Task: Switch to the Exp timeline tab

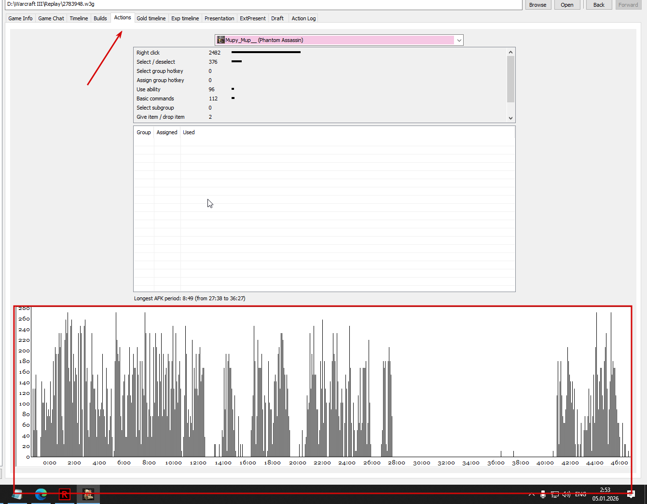Action: [185, 18]
